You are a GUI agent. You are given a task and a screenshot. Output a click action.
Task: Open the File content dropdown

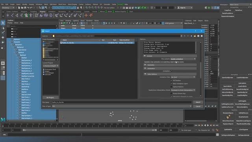click(183, 59)
